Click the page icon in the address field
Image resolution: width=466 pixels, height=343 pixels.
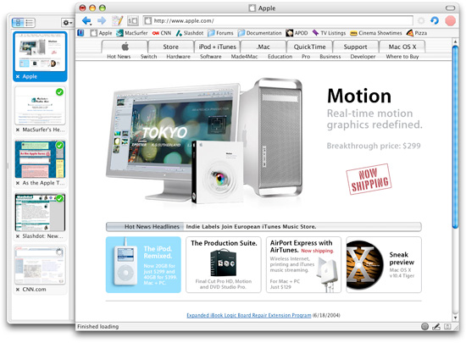tap(147, 21)
